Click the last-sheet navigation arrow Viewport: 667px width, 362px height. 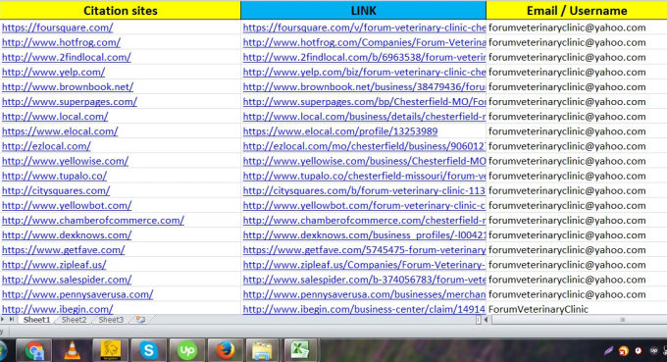tap(12, 320)
